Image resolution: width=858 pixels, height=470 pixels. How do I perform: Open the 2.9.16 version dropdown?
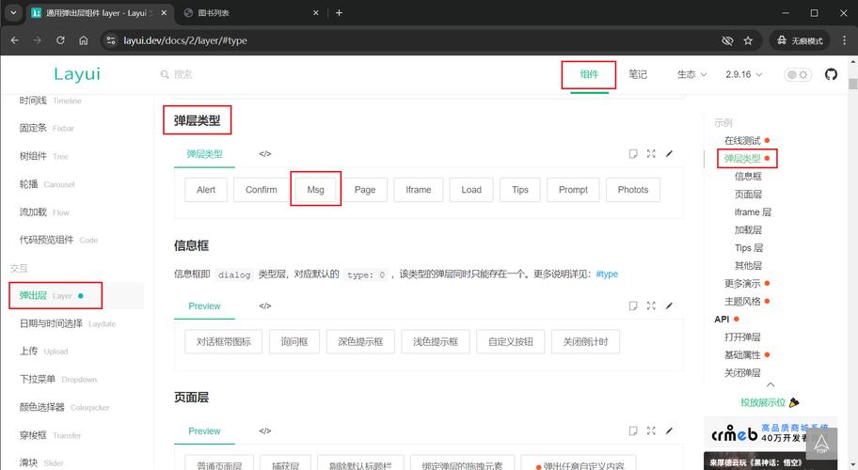click(743, 74)
